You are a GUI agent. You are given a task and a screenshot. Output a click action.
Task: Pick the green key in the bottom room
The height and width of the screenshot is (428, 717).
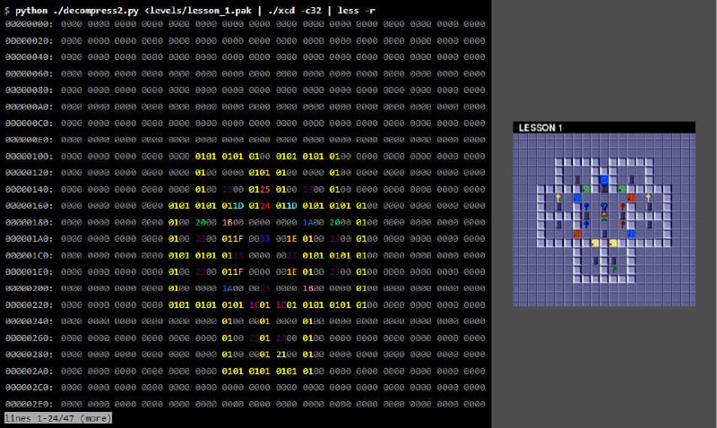[613, 269]
